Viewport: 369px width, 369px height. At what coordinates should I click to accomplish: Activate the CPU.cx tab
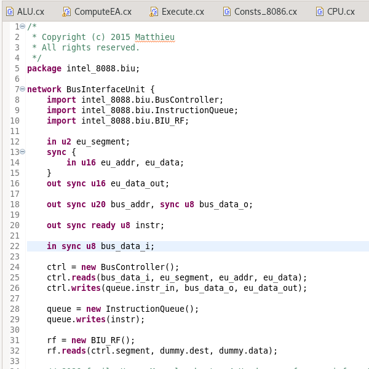[340, 11]
